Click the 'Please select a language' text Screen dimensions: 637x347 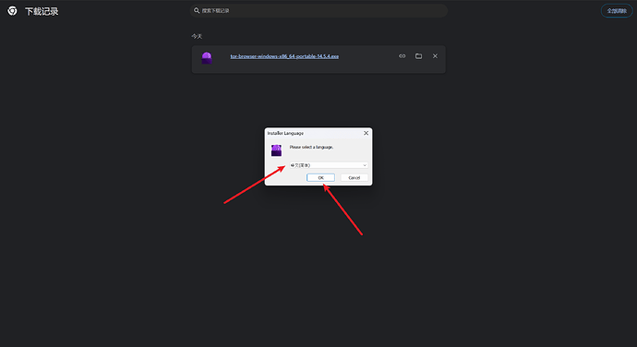pos(311,147)
